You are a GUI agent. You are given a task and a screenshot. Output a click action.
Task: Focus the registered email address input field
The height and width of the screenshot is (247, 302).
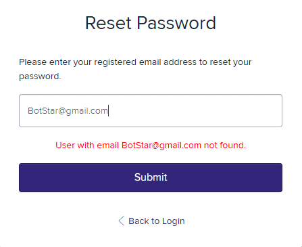[x=151, y=110]
